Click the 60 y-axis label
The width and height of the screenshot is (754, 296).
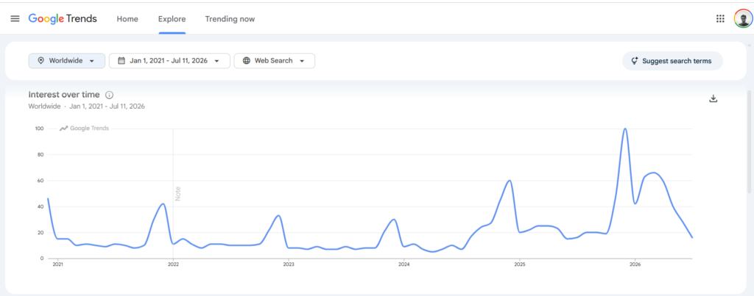[41, 181]
